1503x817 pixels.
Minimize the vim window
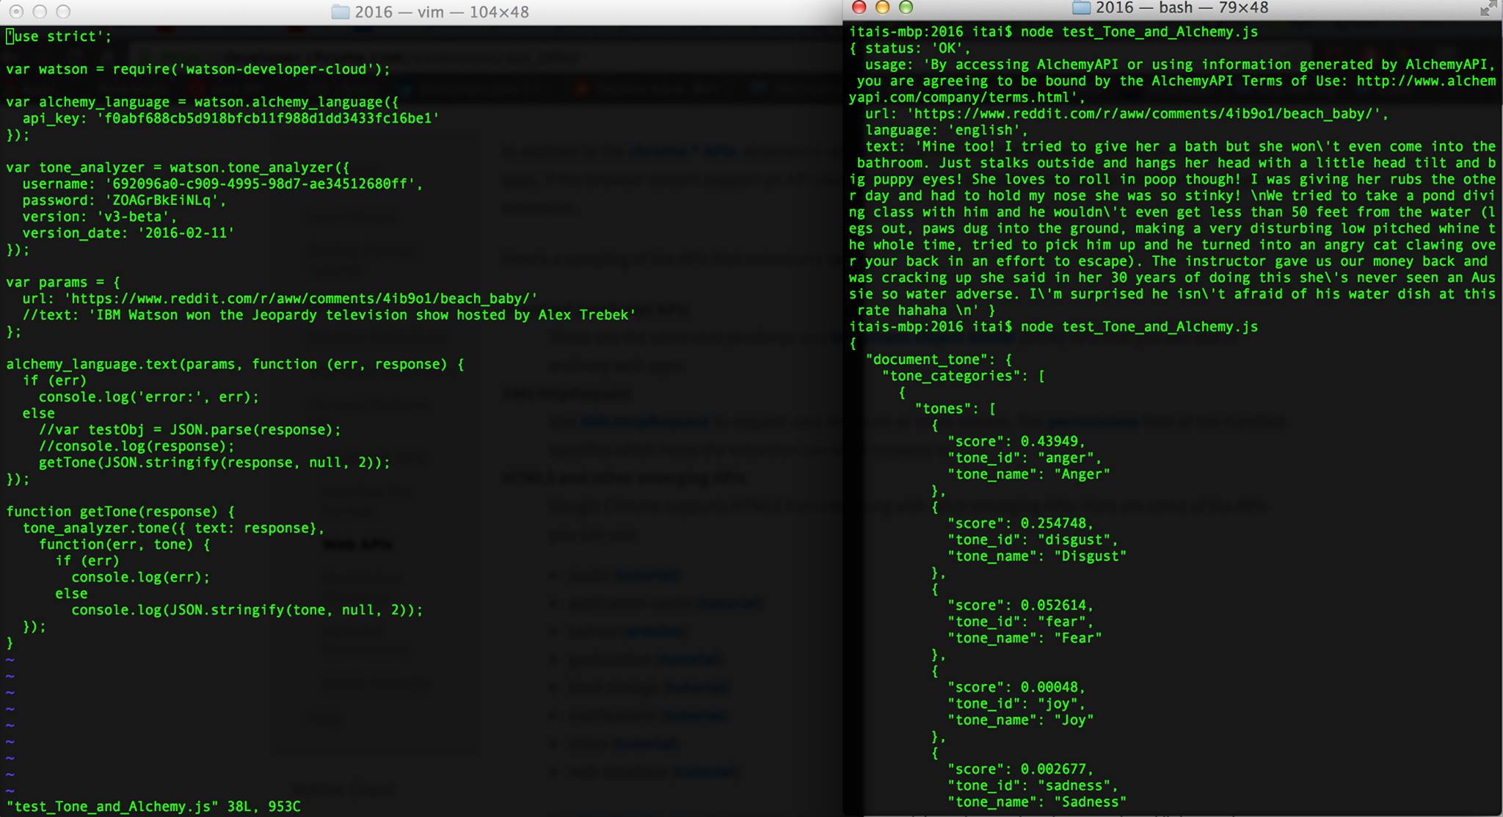tap(40, 12)
